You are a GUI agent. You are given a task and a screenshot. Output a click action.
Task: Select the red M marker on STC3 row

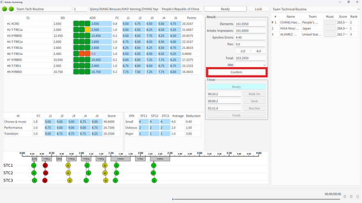(45, 180)
